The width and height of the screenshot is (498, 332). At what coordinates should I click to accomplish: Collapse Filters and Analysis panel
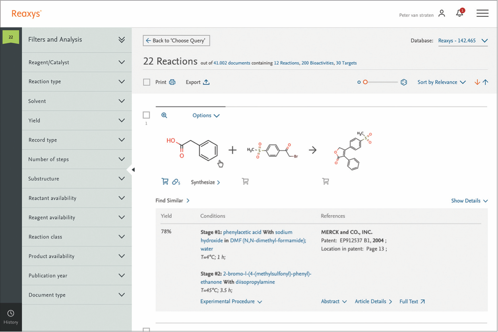click(x=121, y=39)
